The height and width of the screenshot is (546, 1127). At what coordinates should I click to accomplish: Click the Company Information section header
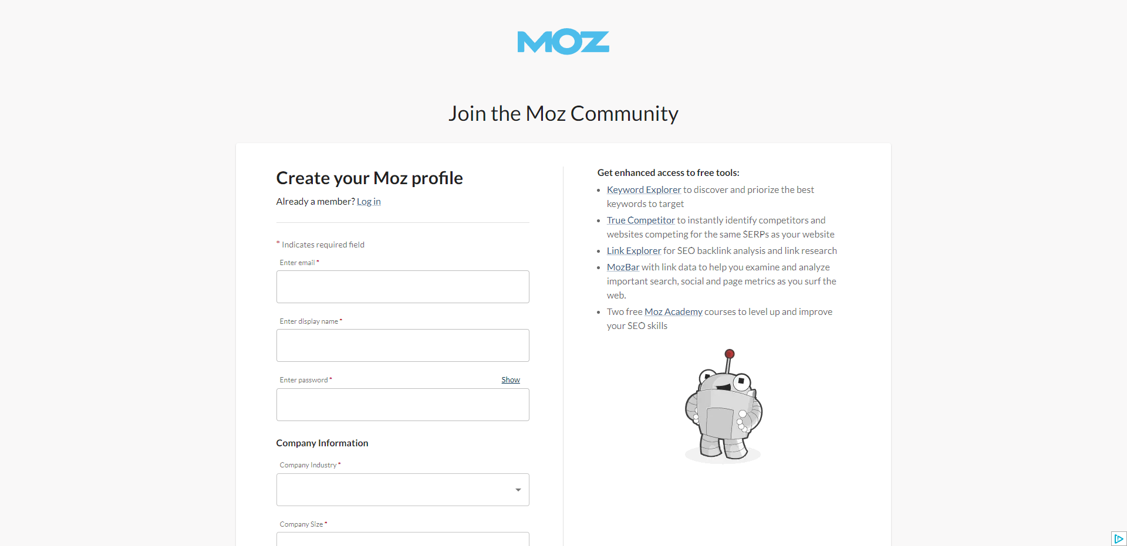tap(322, 443)
